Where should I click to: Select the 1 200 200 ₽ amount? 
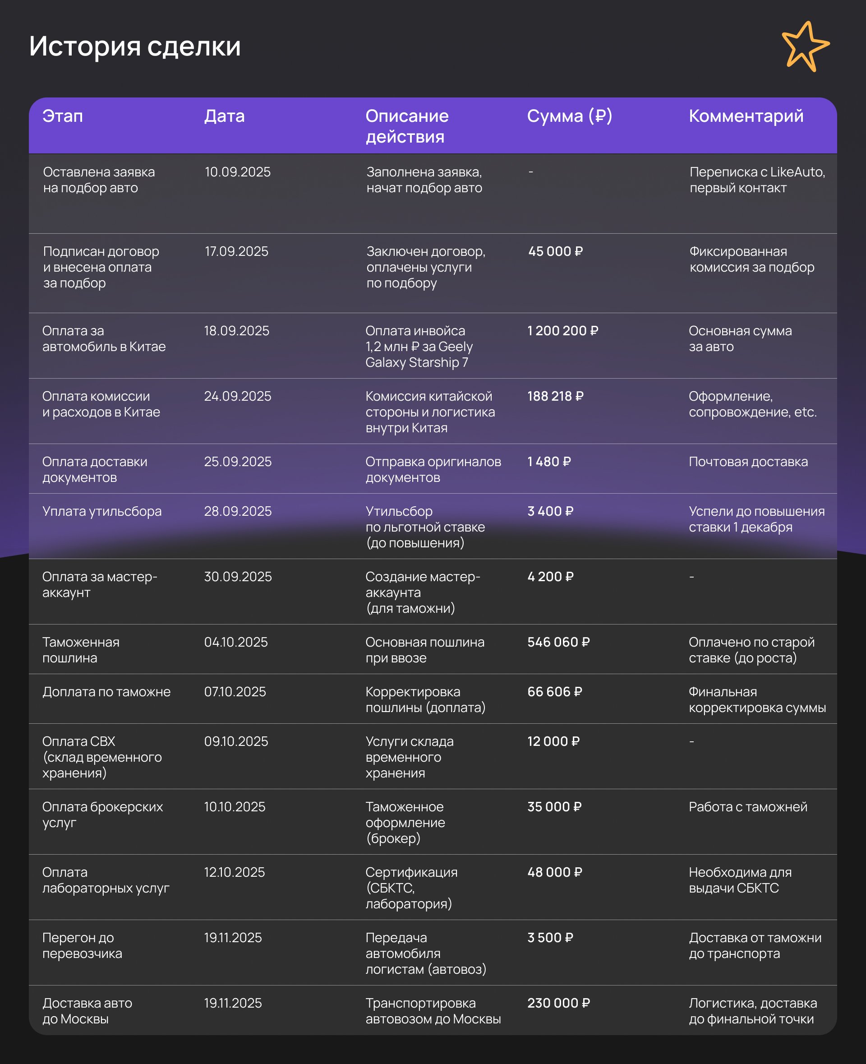[x=563, y=330]
